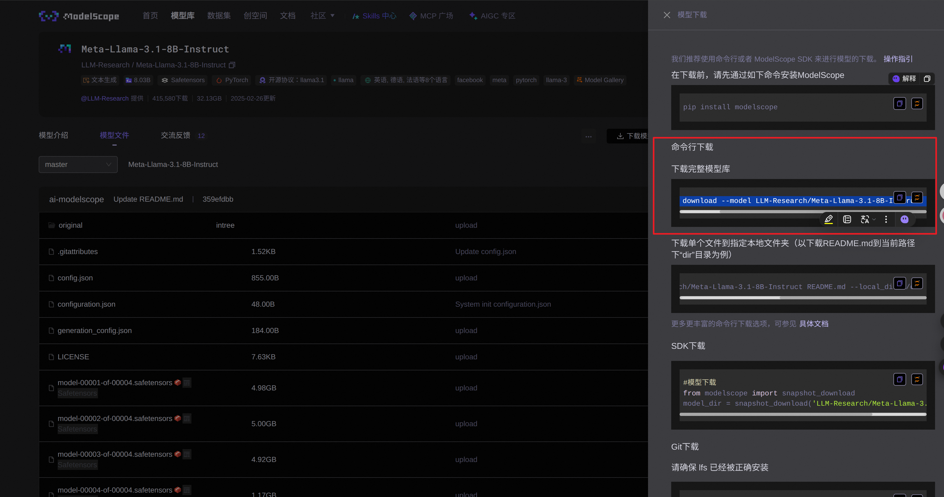The height and width of the screenshot is (497, 944).
Task: Open the 操作指引 link
Action: click(898, 59)
